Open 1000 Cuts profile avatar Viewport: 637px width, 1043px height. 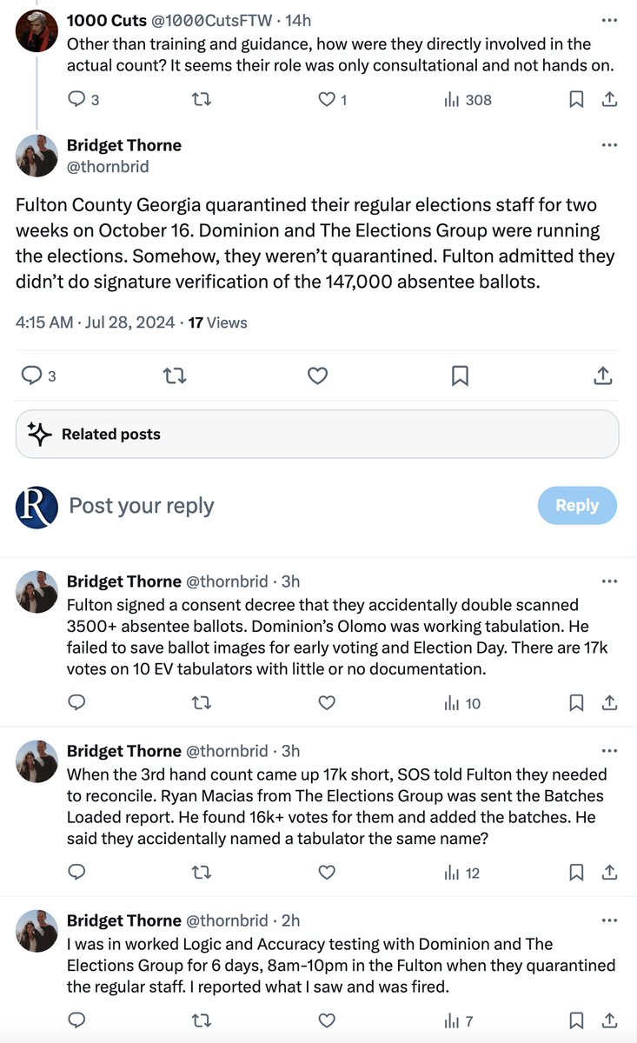coord(36,31)
